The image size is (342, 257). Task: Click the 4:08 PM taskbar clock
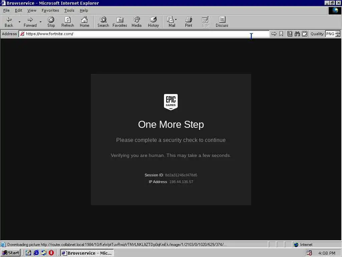coord(327,253)
